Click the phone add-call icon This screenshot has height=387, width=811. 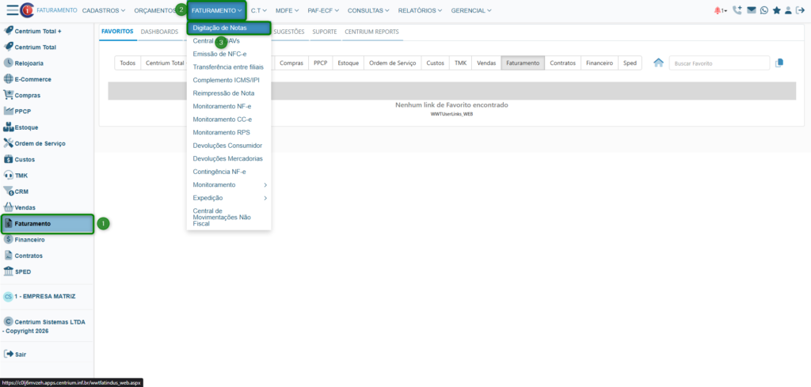[738, 11]
